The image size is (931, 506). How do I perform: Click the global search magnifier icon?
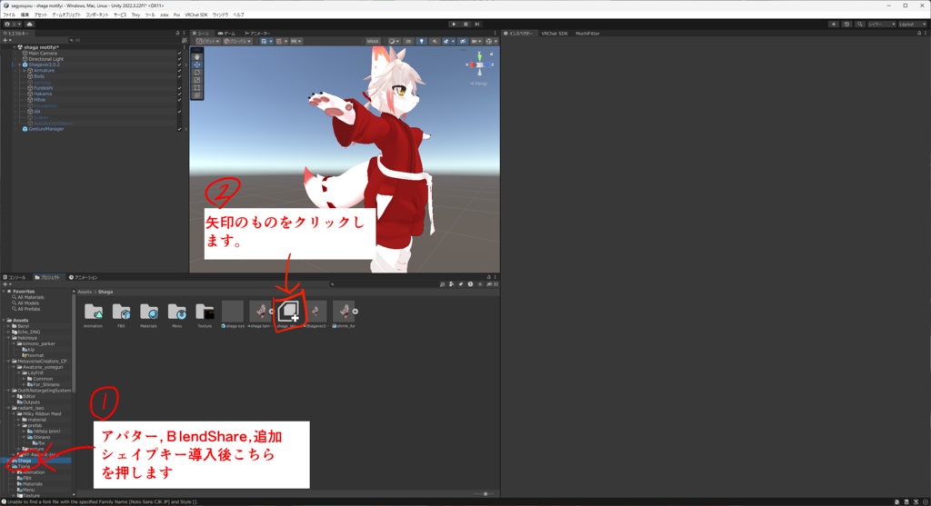click(860, 25)
